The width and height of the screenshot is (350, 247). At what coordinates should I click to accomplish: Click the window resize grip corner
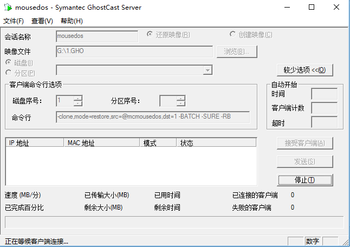(x=346, y=242)
